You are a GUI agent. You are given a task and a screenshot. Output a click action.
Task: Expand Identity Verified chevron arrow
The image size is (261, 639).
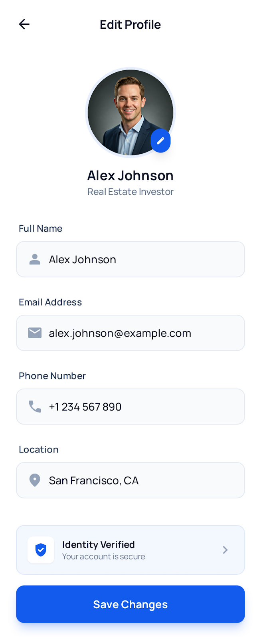(x=225, y=550)
